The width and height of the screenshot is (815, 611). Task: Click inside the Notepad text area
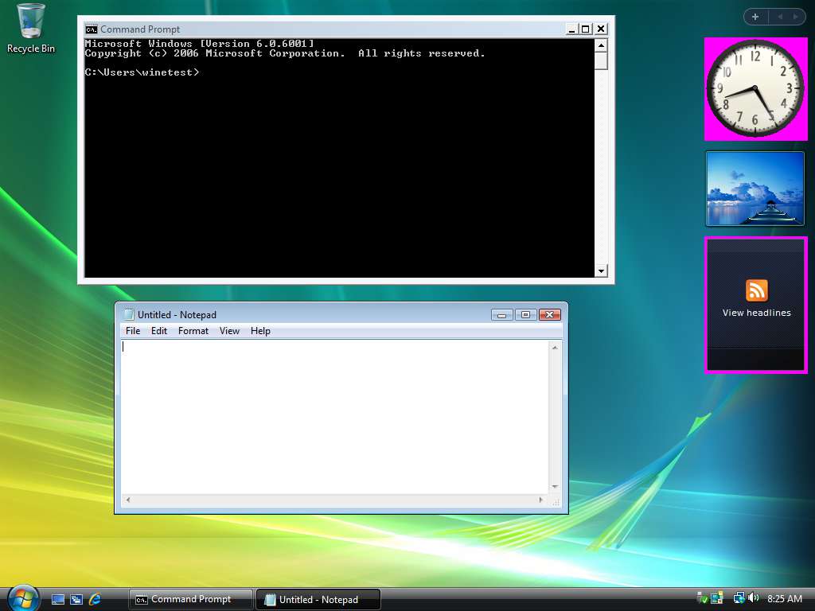click(x=334, y=414)
